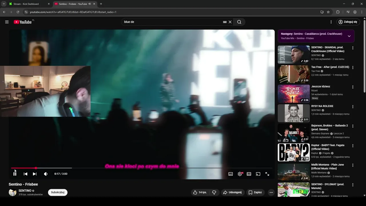Open media controls in browser toolbar

click(x=348, y=12)
